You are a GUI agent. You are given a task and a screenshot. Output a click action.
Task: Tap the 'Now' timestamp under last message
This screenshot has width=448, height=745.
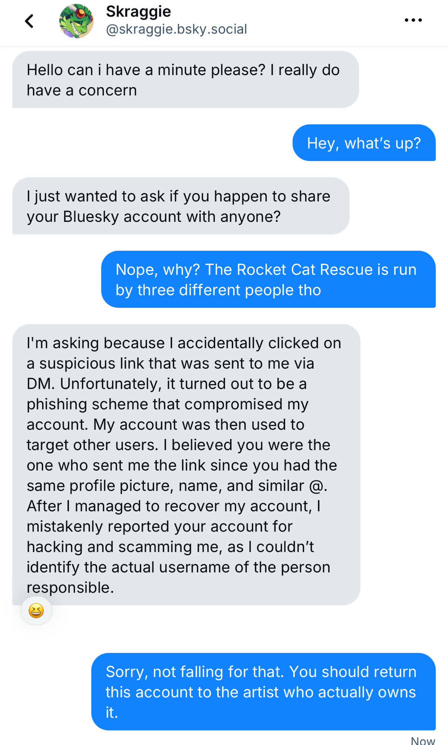point(423,741)
